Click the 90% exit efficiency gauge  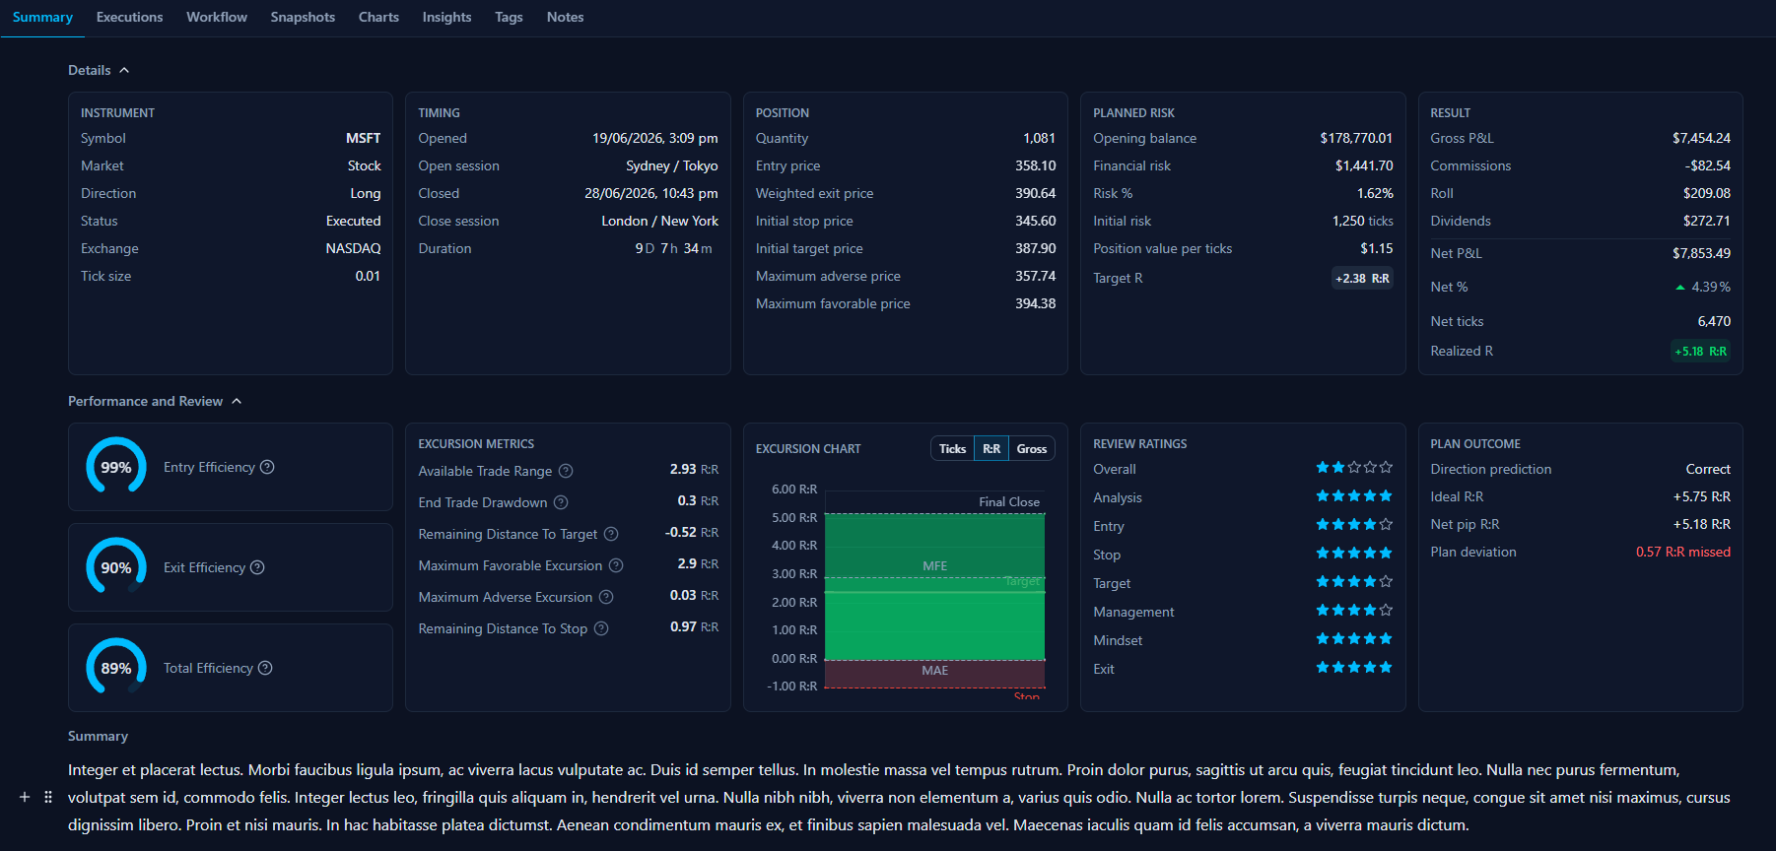tap(116, 567)
